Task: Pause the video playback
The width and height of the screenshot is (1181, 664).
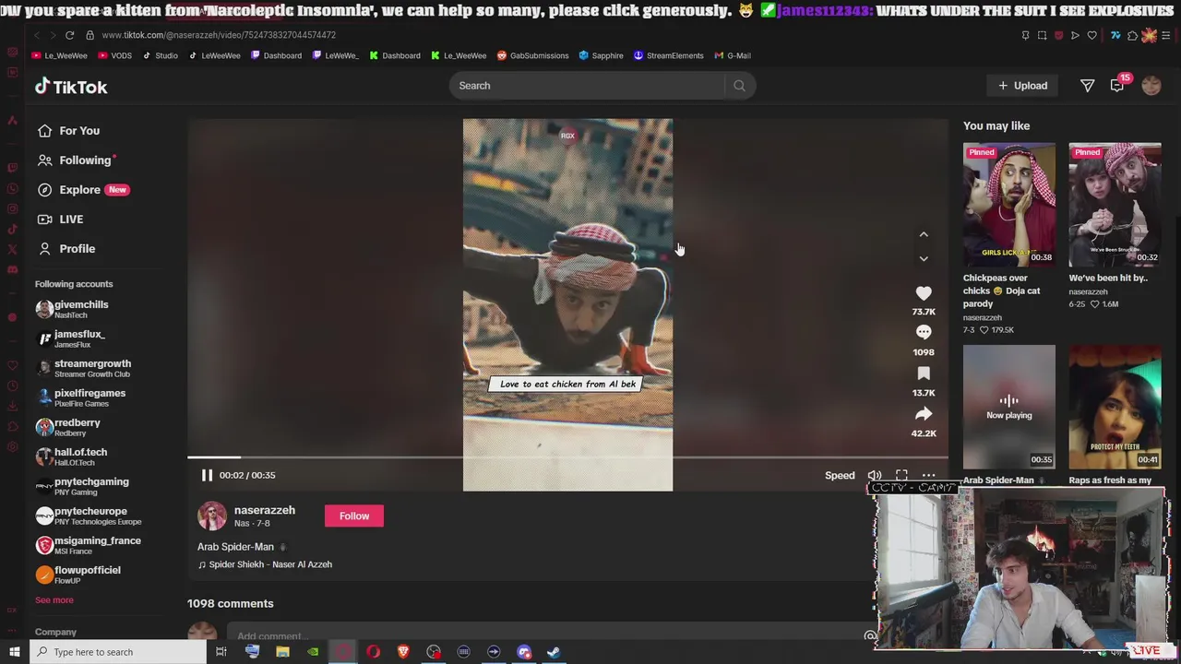Action: tap(207, 475)
